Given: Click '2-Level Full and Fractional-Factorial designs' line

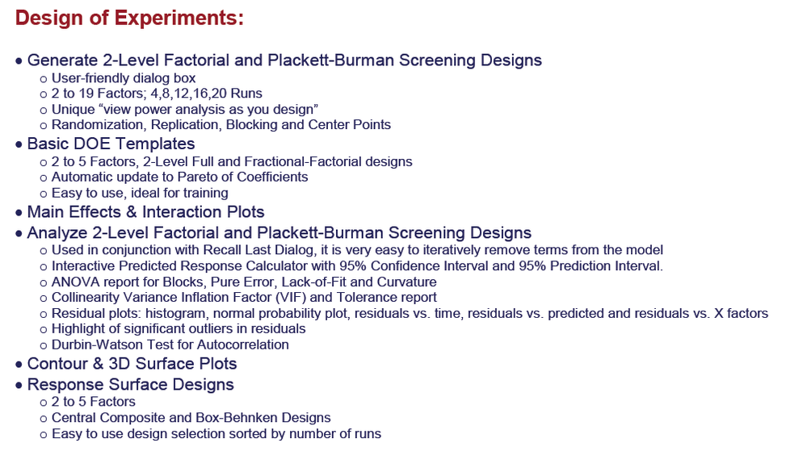Looking at the screenshot, I should 232,161.
